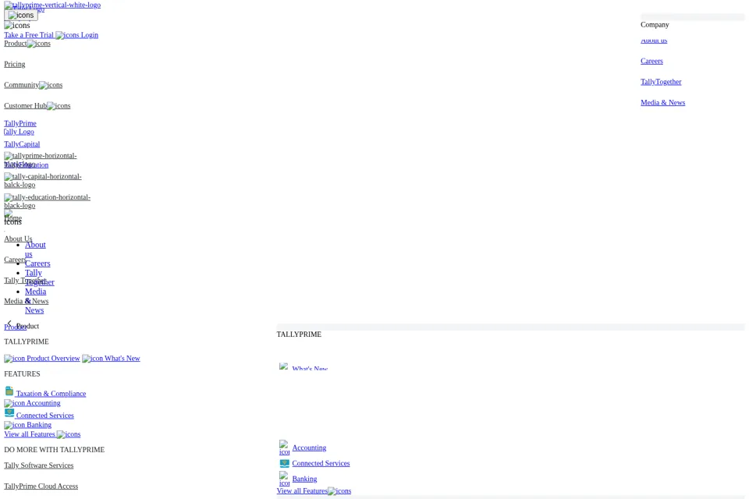This screenshot has width=749, height=499.
Task: Select the Pricing menu item
Action: coord(15,65)
